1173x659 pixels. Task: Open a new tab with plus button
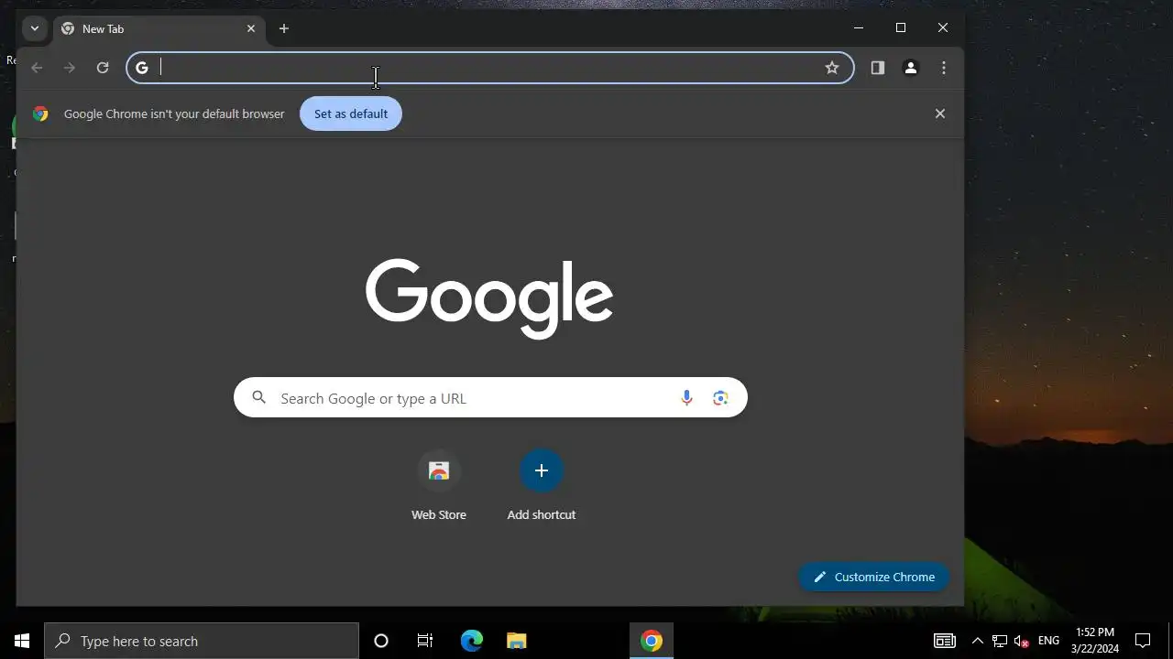pos(284,29)
